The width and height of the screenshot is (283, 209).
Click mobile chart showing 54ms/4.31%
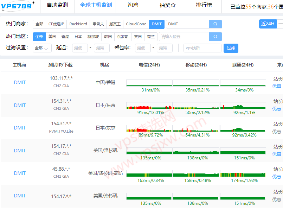pos(196,128)
